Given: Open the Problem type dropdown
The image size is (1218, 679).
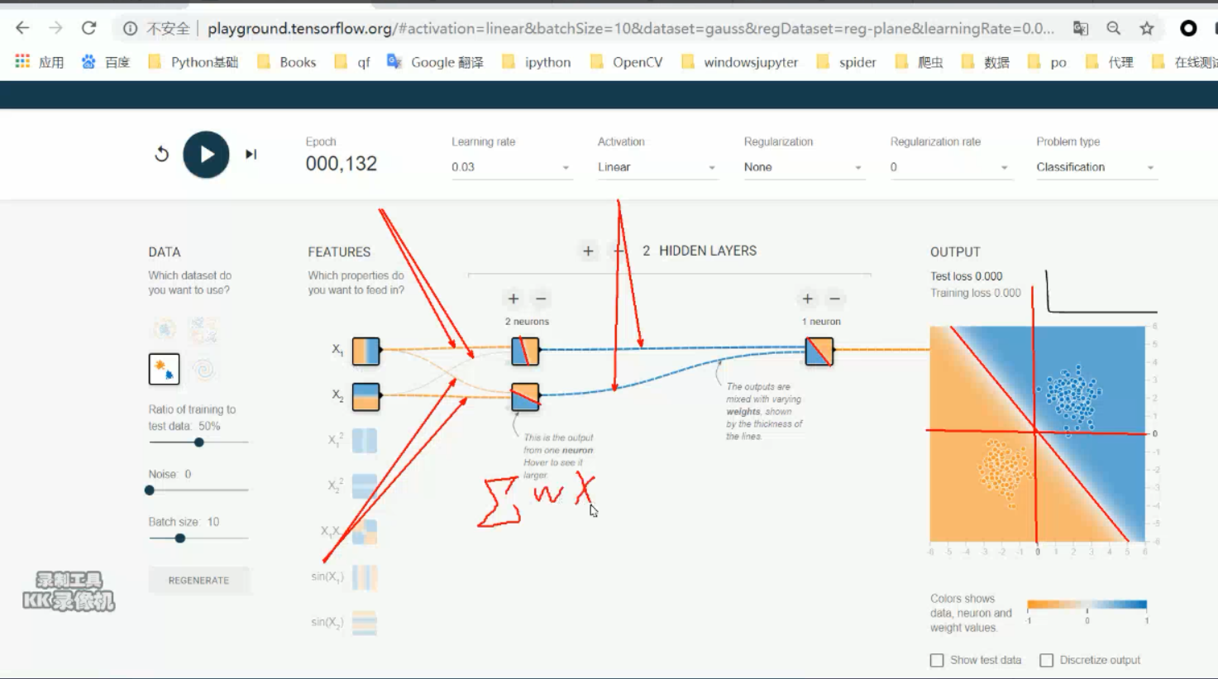Looking at the screenshot, I should (1096, 167).
